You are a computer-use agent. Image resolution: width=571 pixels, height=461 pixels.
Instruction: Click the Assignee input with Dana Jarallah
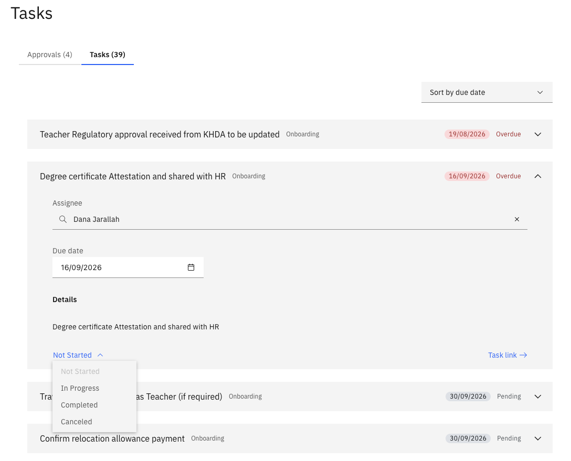pyautogui.click(x=290, y=219)
